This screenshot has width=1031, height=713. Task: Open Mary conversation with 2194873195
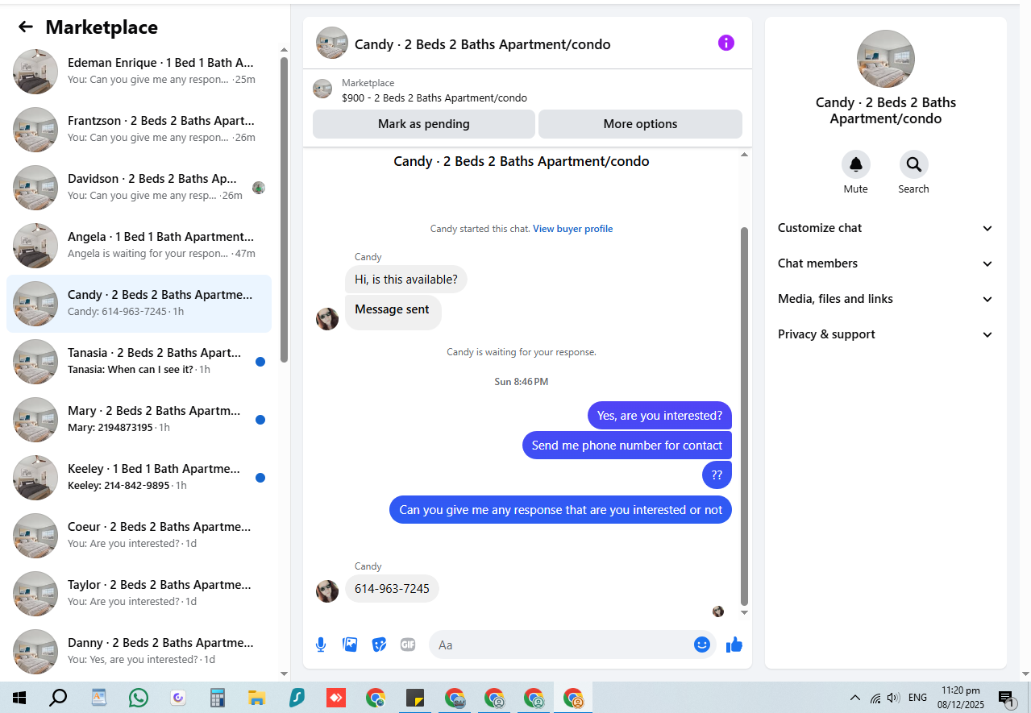pos(139,420)
